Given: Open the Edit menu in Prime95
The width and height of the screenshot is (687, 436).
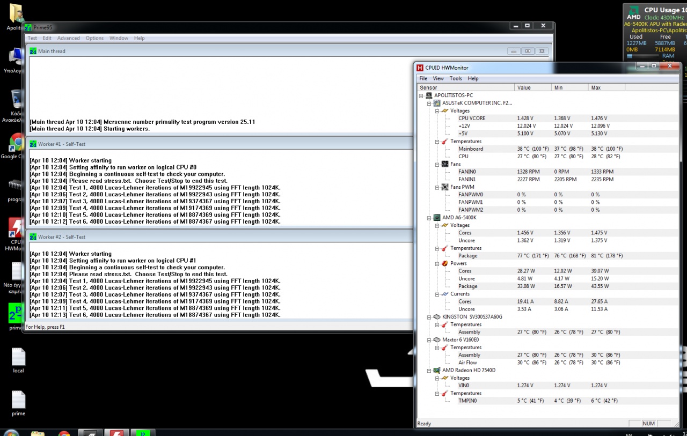Looking at the screenshot, I should coord(47,38).
